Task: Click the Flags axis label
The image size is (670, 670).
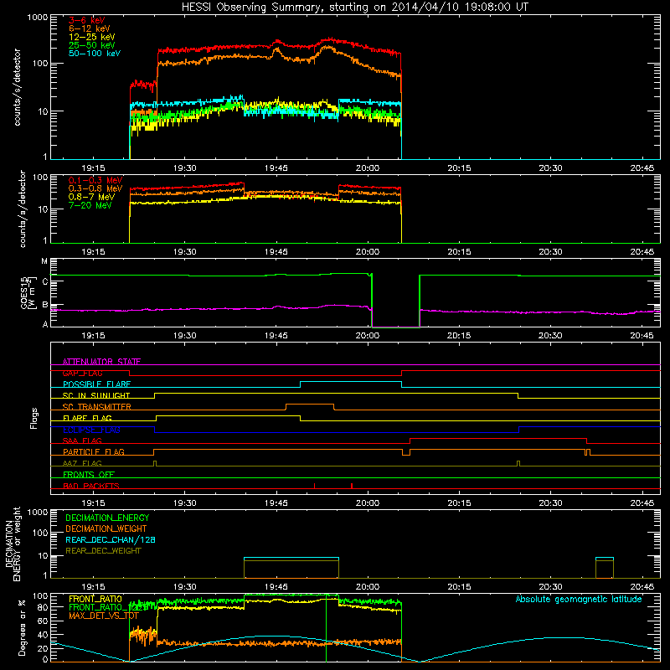Action: [x=34, y=418]
